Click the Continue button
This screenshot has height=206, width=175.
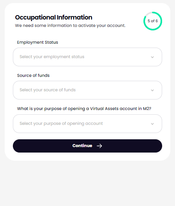(87, 146)
